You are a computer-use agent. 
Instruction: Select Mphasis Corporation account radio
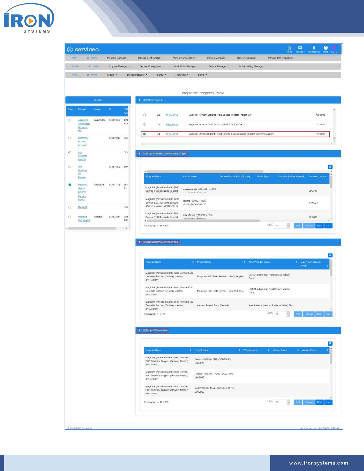70,217
